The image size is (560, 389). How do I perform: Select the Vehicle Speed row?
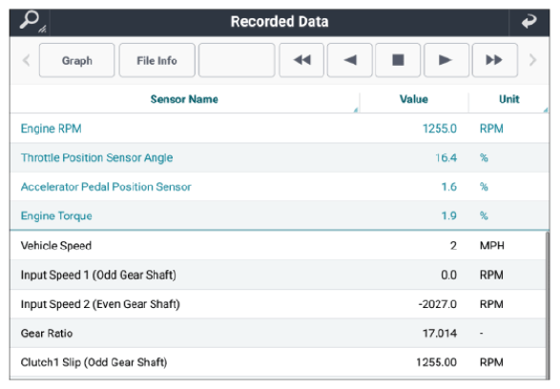point(278,246)
